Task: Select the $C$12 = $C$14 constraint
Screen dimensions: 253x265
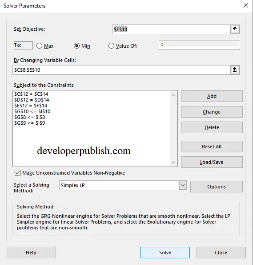Action: pos(31,94)
